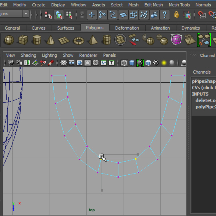Image resolution: width=216 pixels, height=216 pixels.
Task: Open the Normals menu
Action: [203, 5]
